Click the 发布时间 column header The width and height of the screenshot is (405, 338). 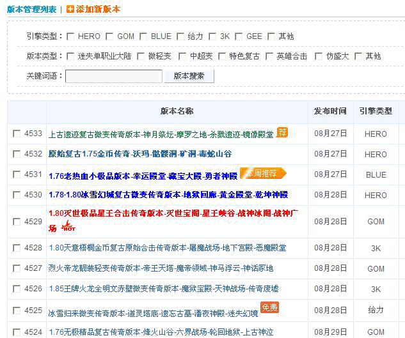click(x=330, y=111)
